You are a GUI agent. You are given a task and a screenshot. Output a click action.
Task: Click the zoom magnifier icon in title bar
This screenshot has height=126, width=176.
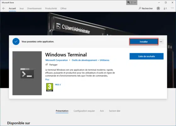(x=129, y=3)
